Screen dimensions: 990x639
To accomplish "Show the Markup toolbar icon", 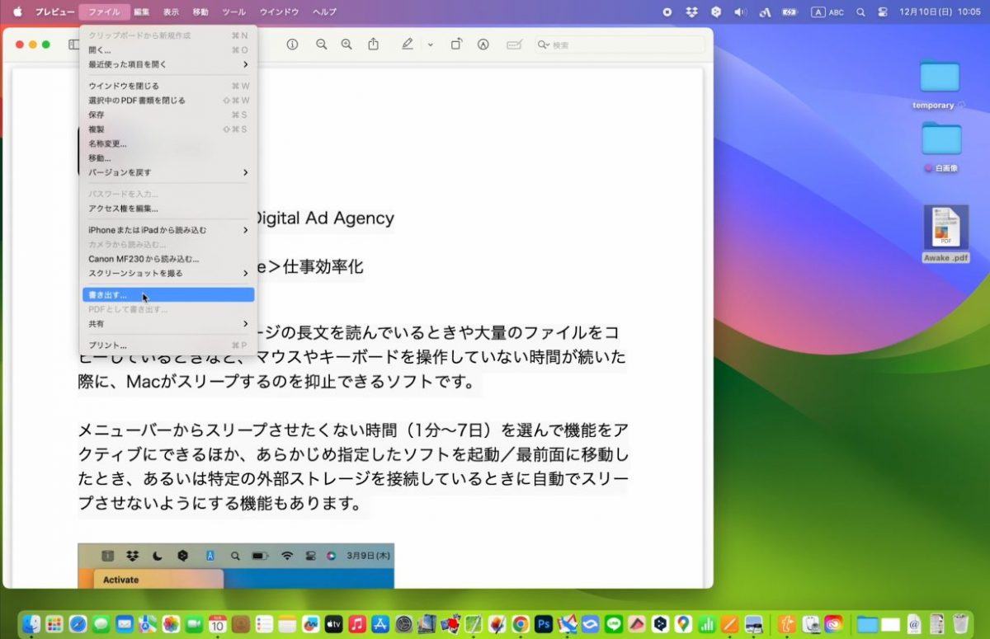I will tap(483, 45).
